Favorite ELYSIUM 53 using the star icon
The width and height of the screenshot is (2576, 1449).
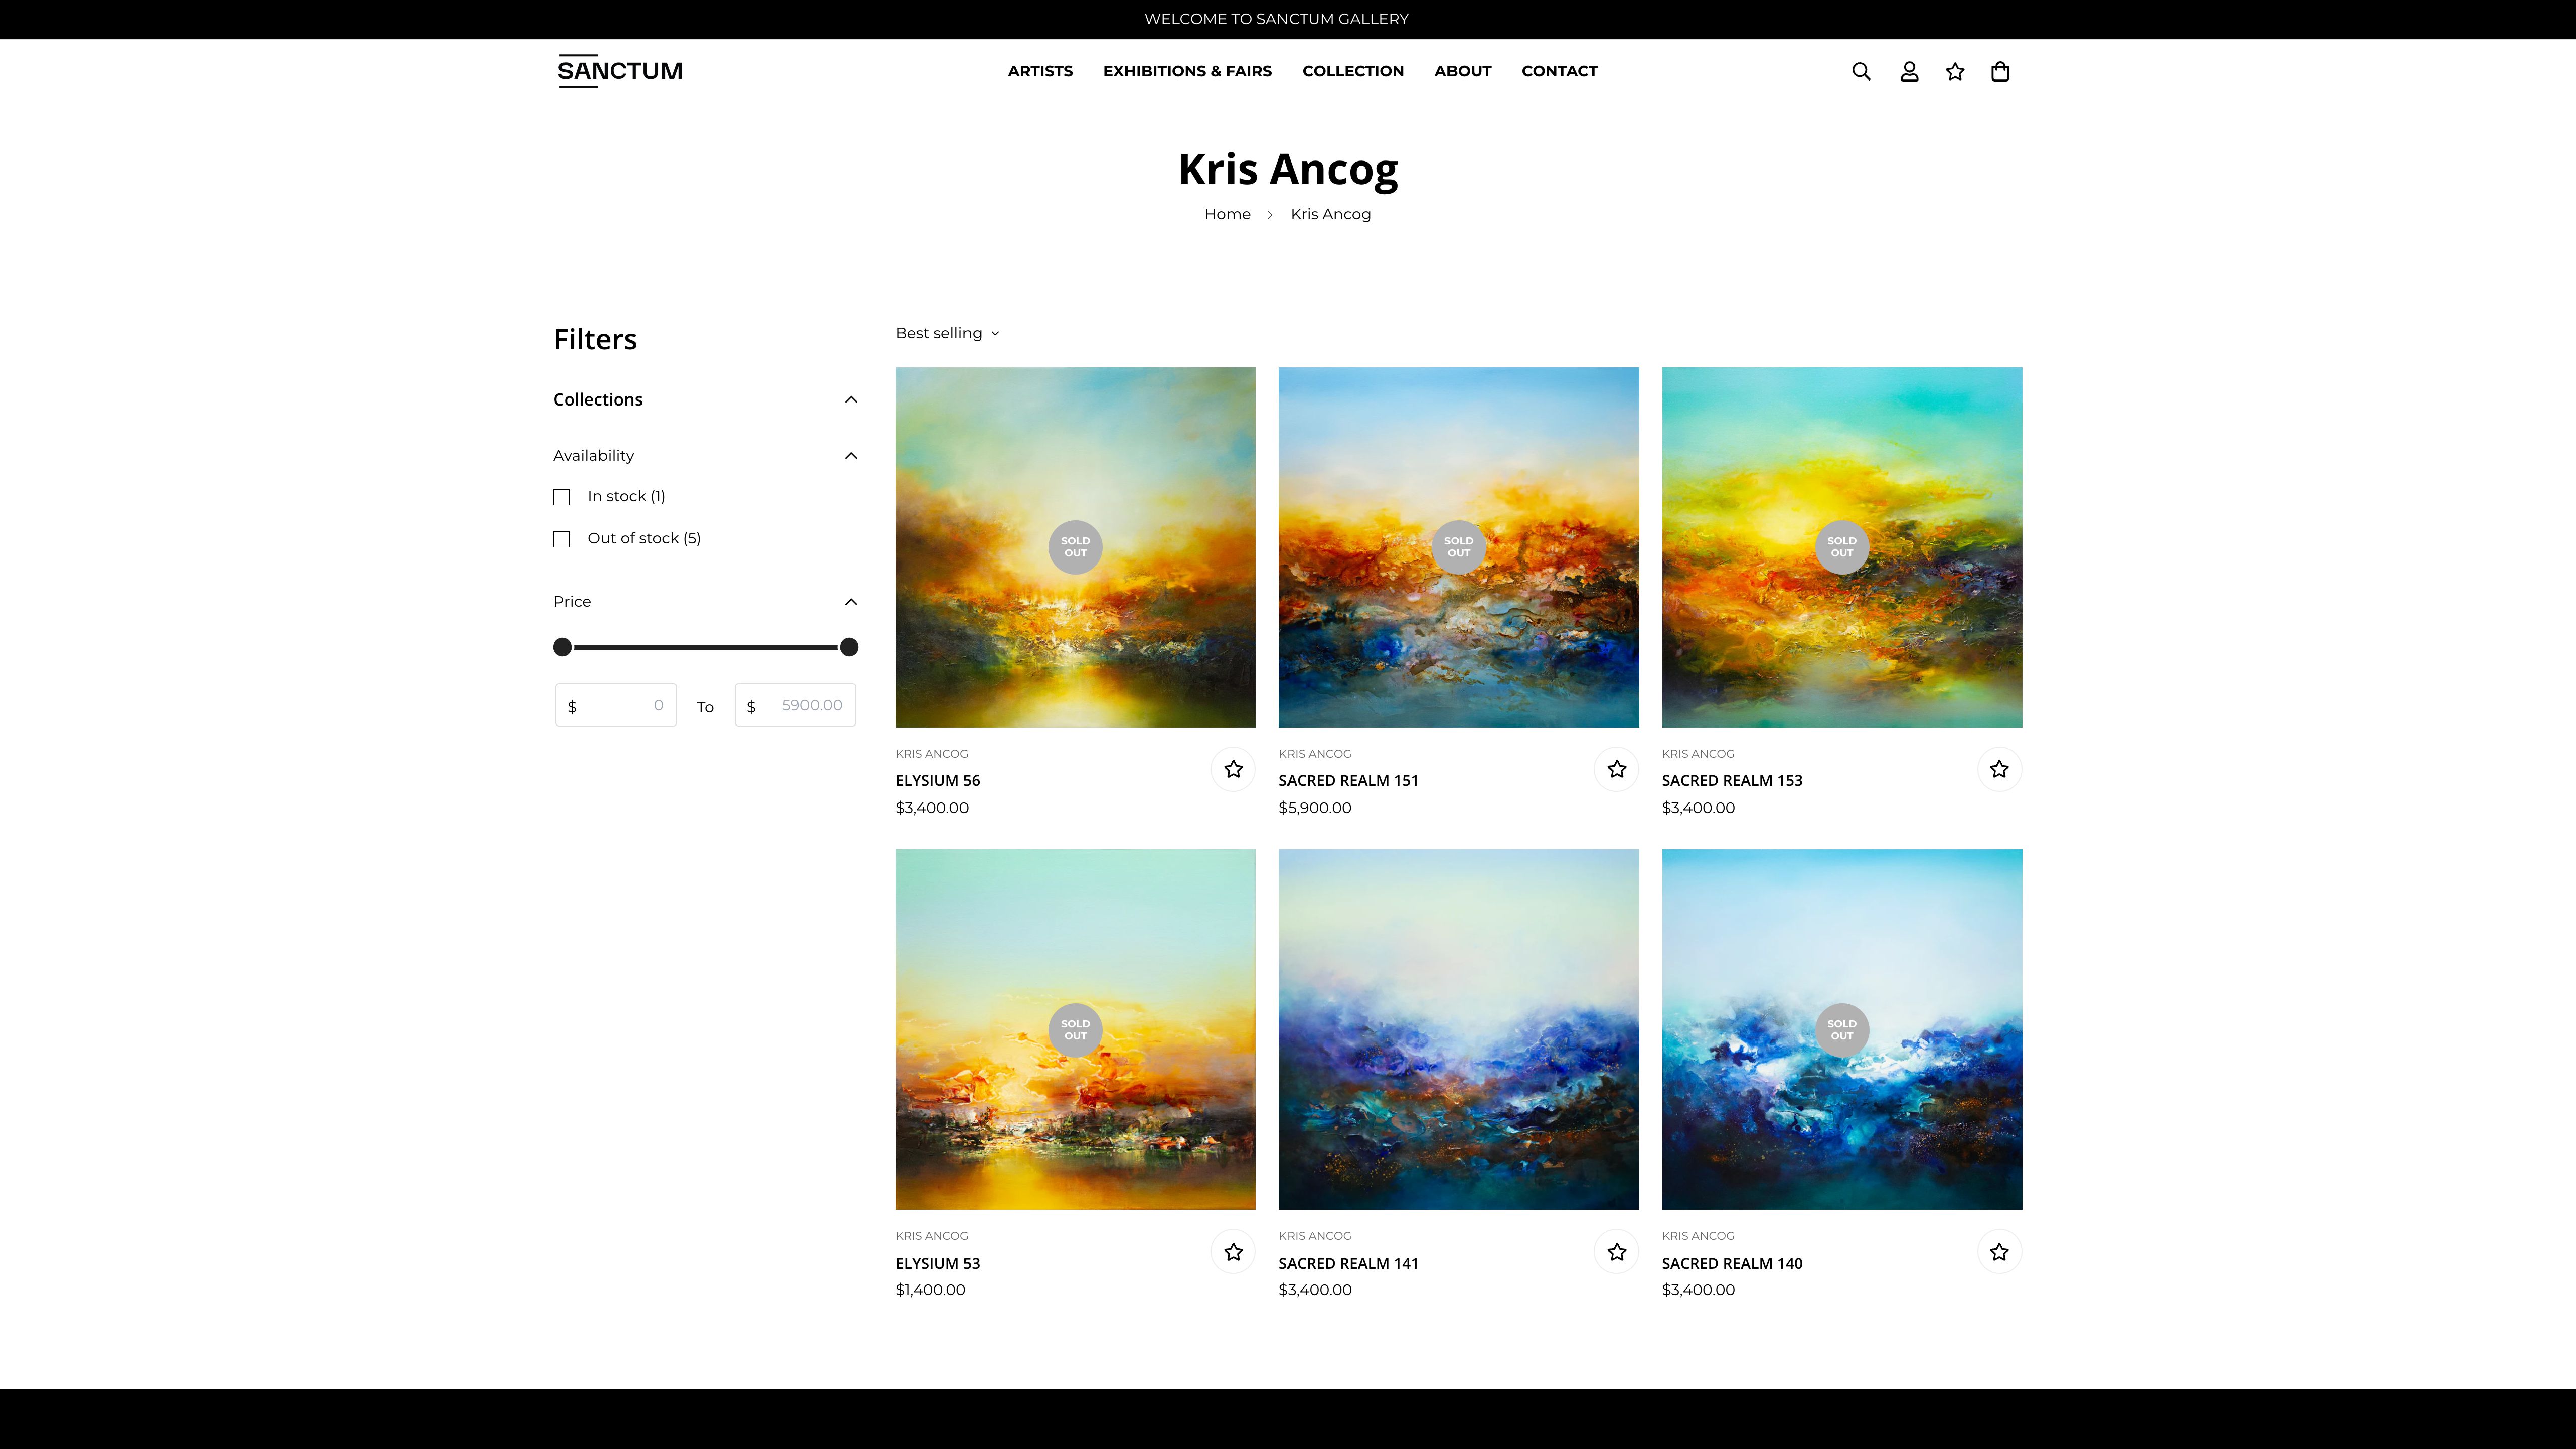click(1233, 1250)
